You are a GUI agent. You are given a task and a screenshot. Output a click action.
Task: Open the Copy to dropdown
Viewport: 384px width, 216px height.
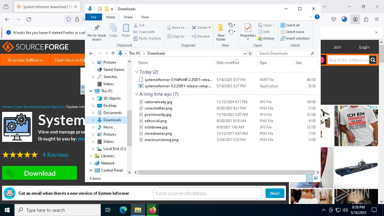177,36
